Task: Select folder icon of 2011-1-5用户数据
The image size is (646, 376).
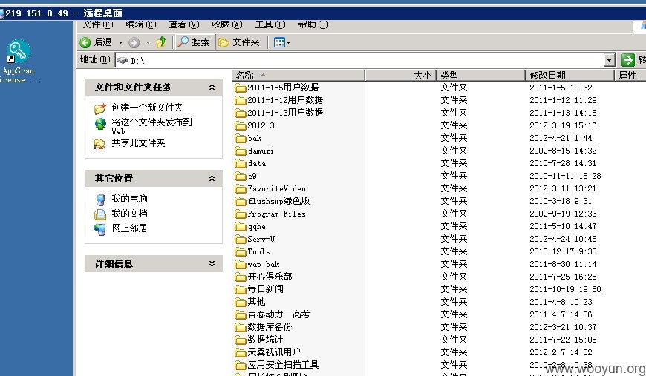Action: click(x=240, y=88)
